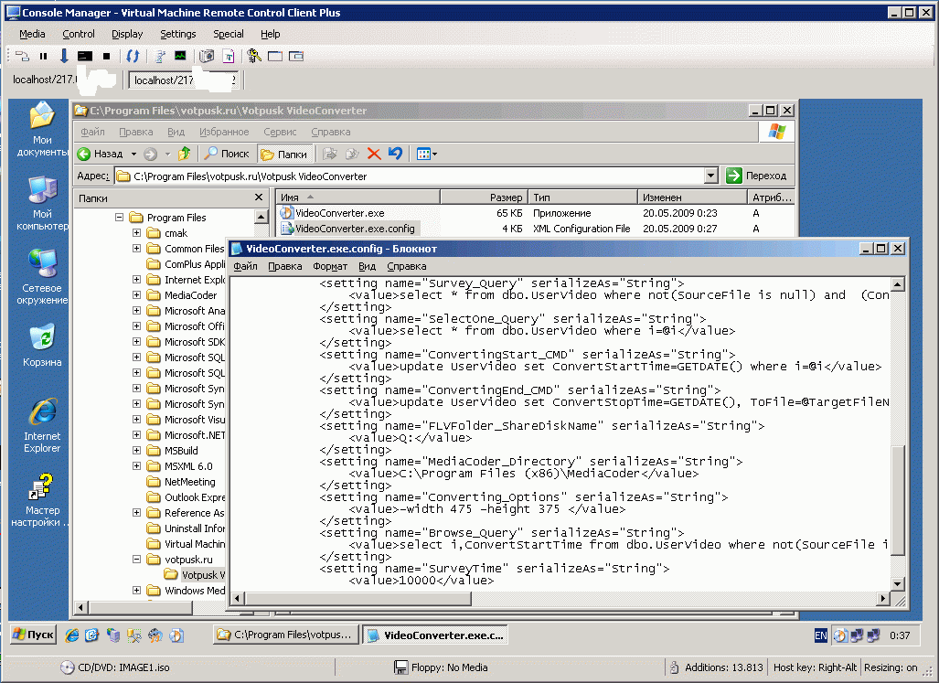Click the Up folder icon in Explorer toolbar
This screenshot has height=683, width=939.
click(x=185, y=154)
